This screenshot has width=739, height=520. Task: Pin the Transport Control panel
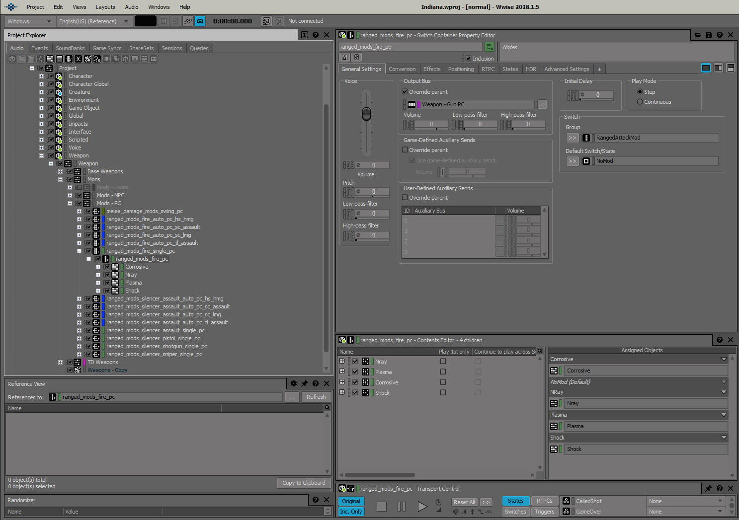pos(709,489)
